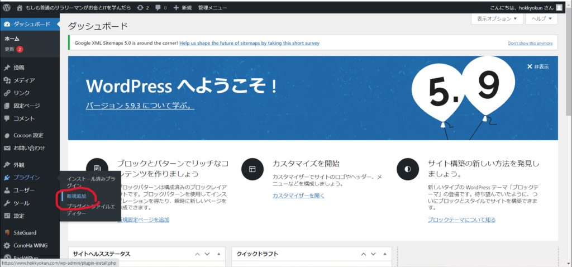Click the 投稿 pushpin icon
The height and width of the screenshot is (267, 572).
7,68
